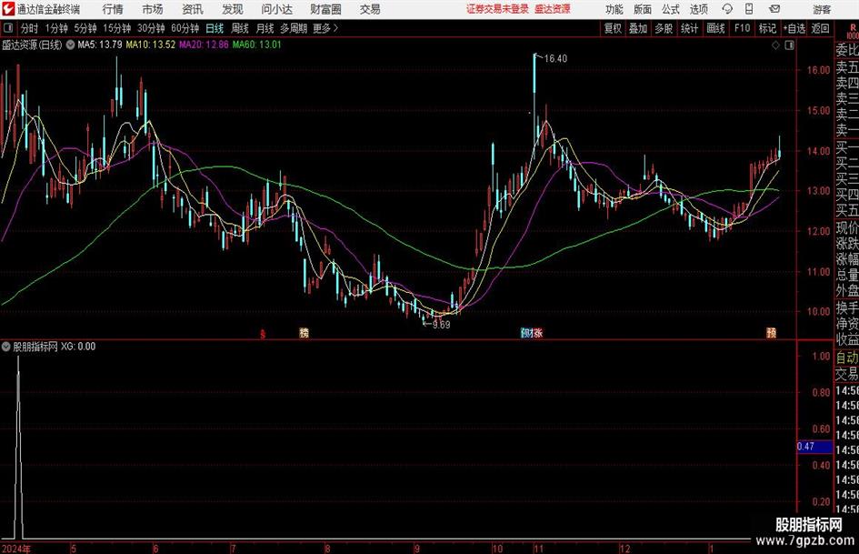The width and height of the screenshot is (859, 554).
Task: Click the 自动 label in right panel
Action: (x=847, y=358)
